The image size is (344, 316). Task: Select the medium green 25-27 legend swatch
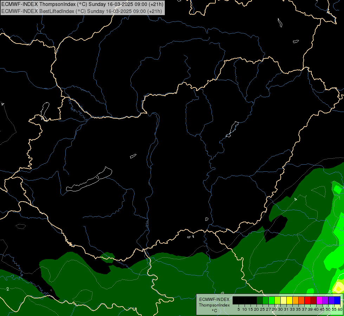[x=265, y=300]
